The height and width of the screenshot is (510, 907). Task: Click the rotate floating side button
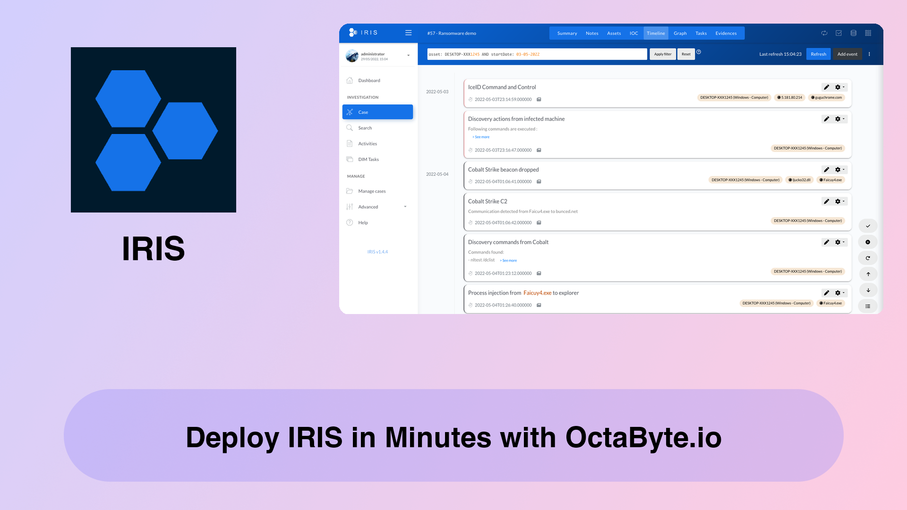click(868, 258)
